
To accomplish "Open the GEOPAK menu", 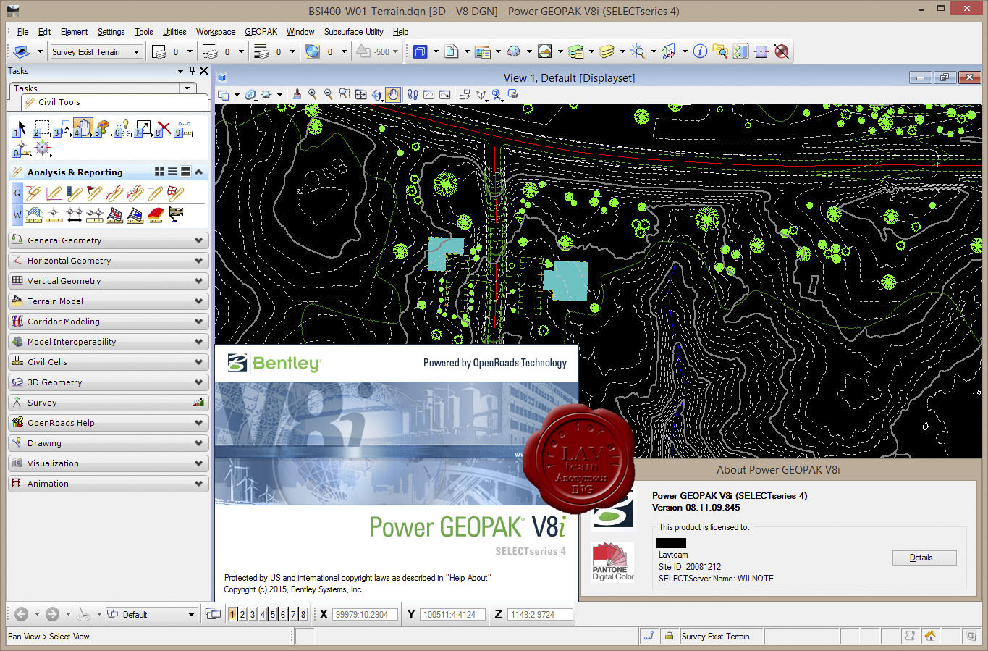I will point(261,32).
